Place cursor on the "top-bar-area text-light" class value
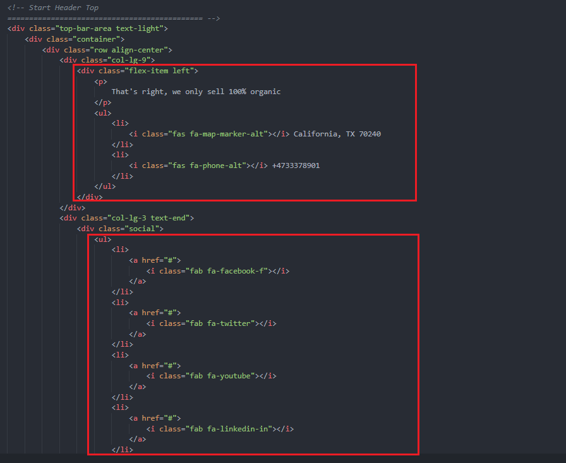The height and width of the screenshot is (463, 566). coord(111,28)
